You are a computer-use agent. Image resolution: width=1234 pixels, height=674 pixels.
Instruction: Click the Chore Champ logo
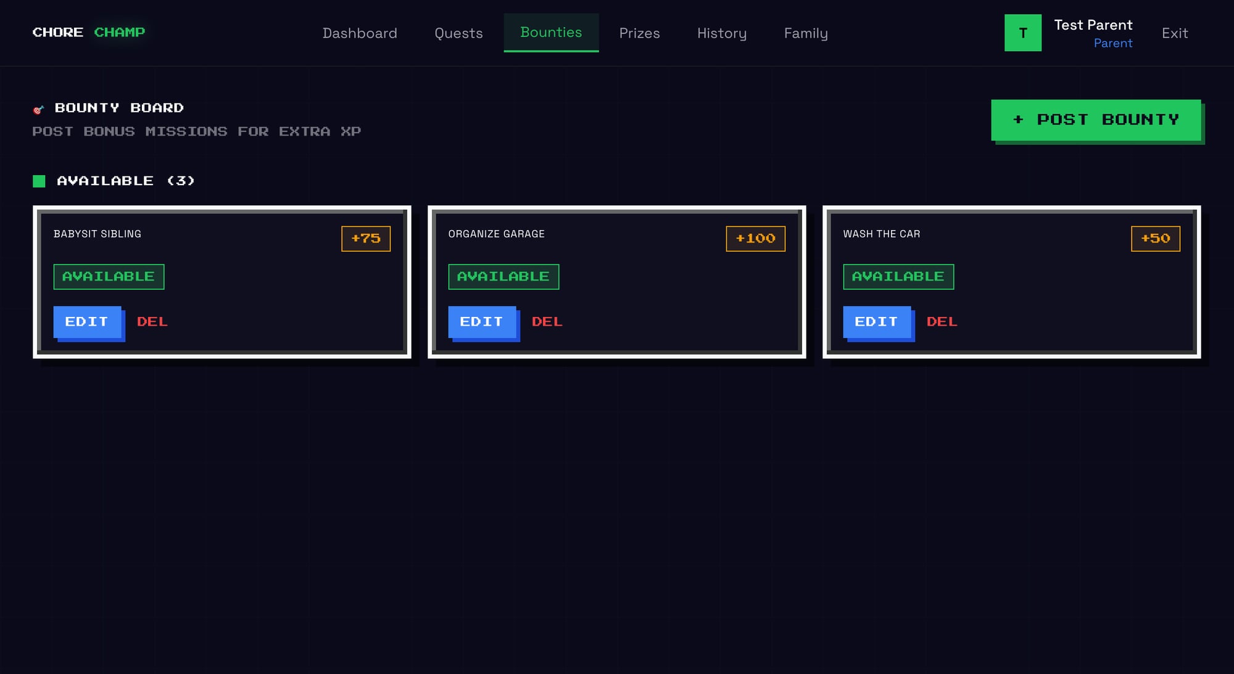coord(89,32)
